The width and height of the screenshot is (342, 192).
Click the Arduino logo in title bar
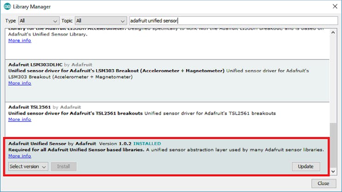coord(7,6)
